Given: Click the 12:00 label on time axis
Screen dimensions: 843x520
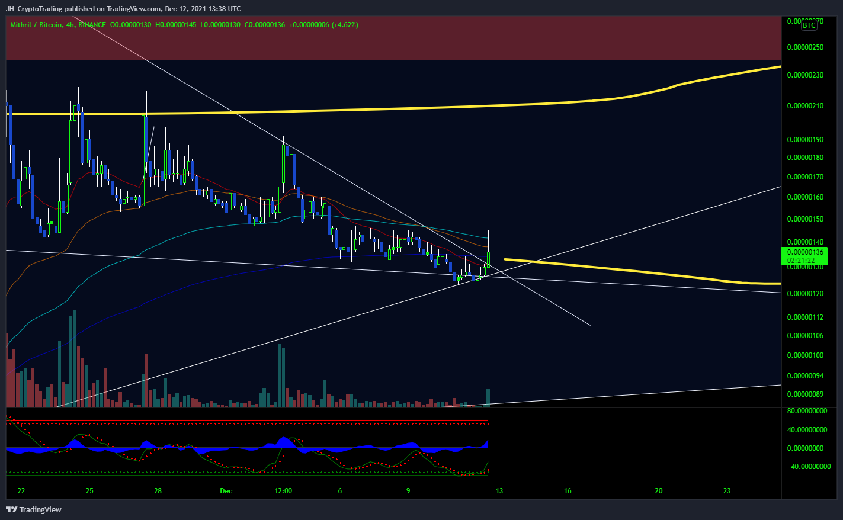Looking at the screenshot, I should tap(283, 491).
